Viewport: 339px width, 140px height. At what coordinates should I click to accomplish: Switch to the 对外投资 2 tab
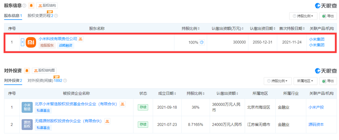coord(13,80)
